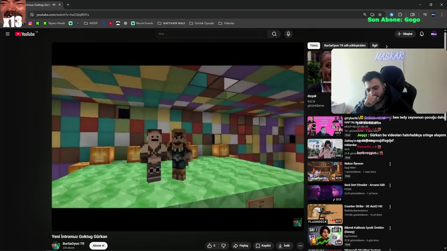
Task: Expand HAFTANIN MALI bookmarks folder
Action: tap(171, 23)
